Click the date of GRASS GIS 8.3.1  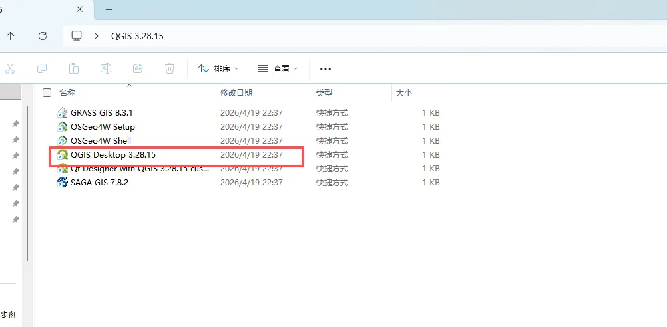coord(252,113)
